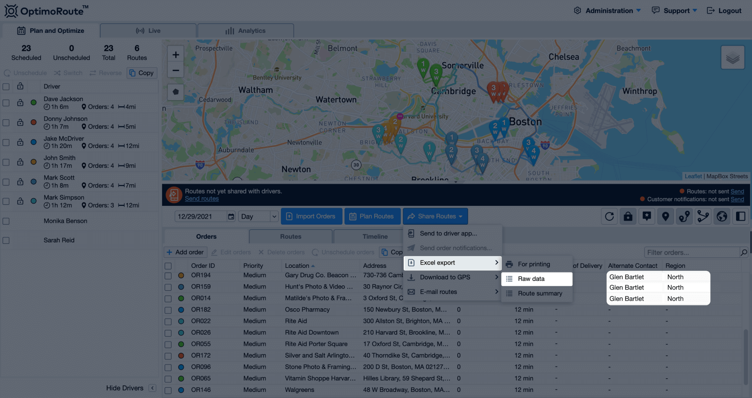
Task: Collapse the drivers panel arrow
Action: point(152,388)
